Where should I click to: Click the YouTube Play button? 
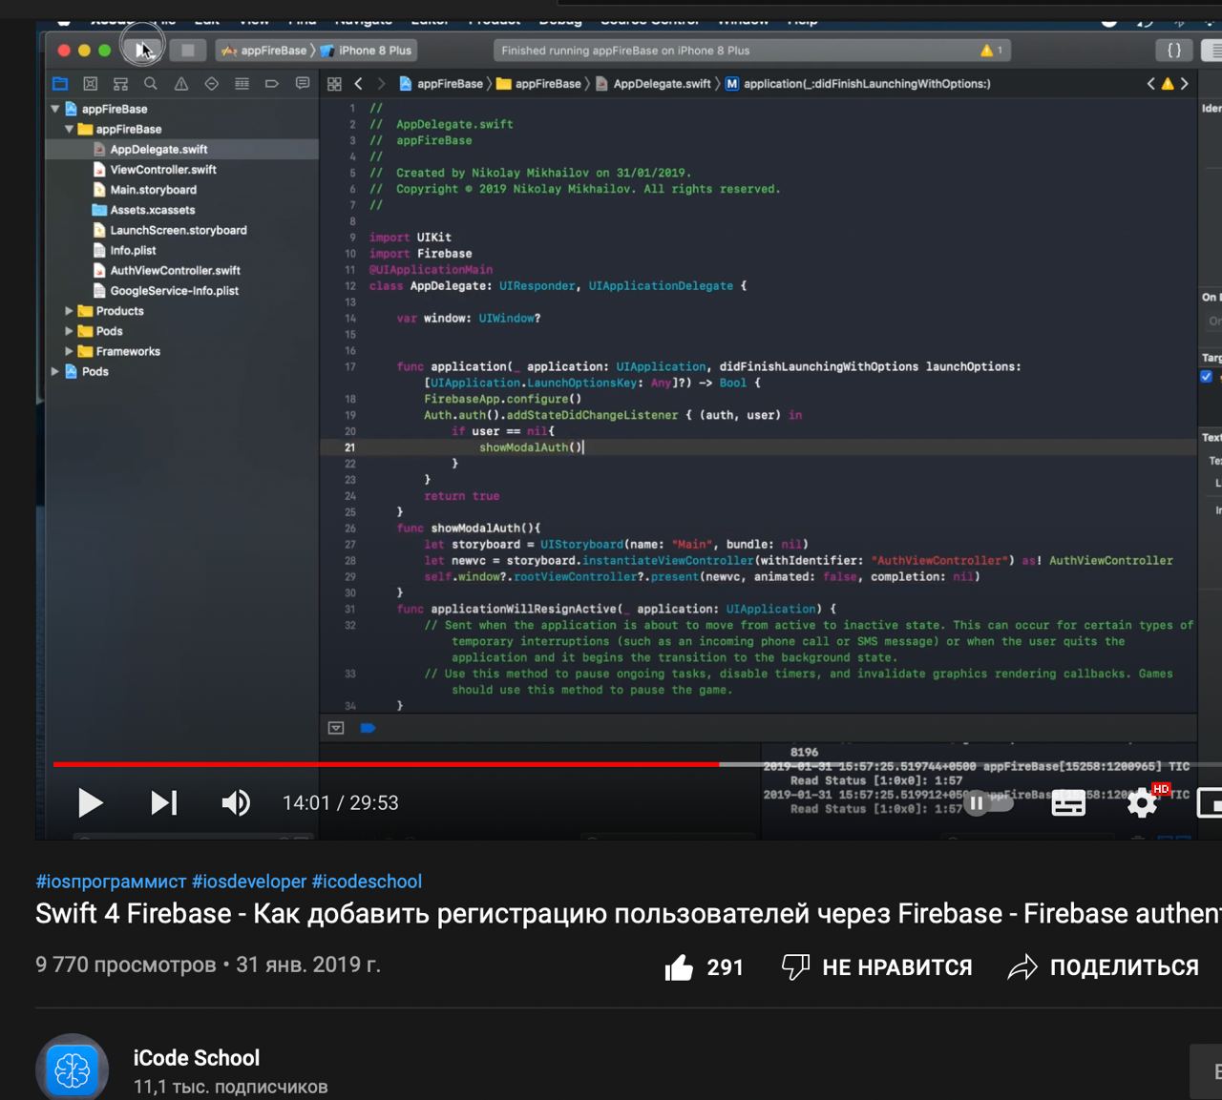(x=90, y=802)
